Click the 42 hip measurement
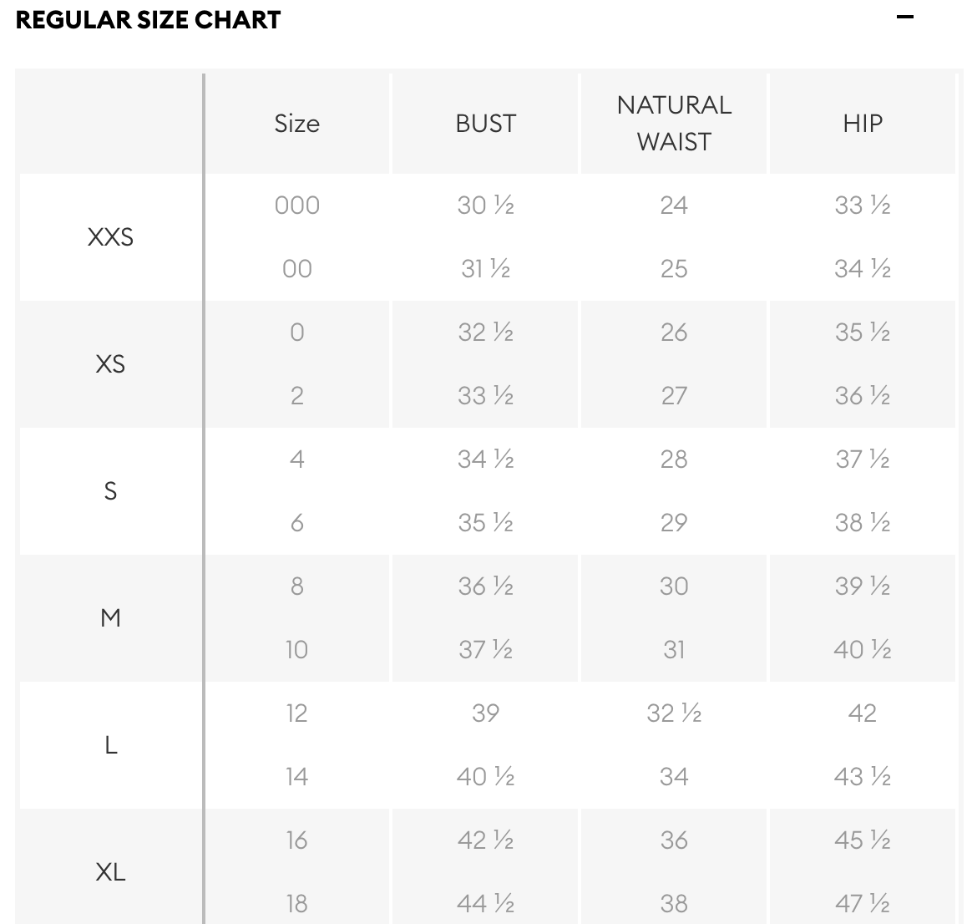 click(x=863, y=713)
